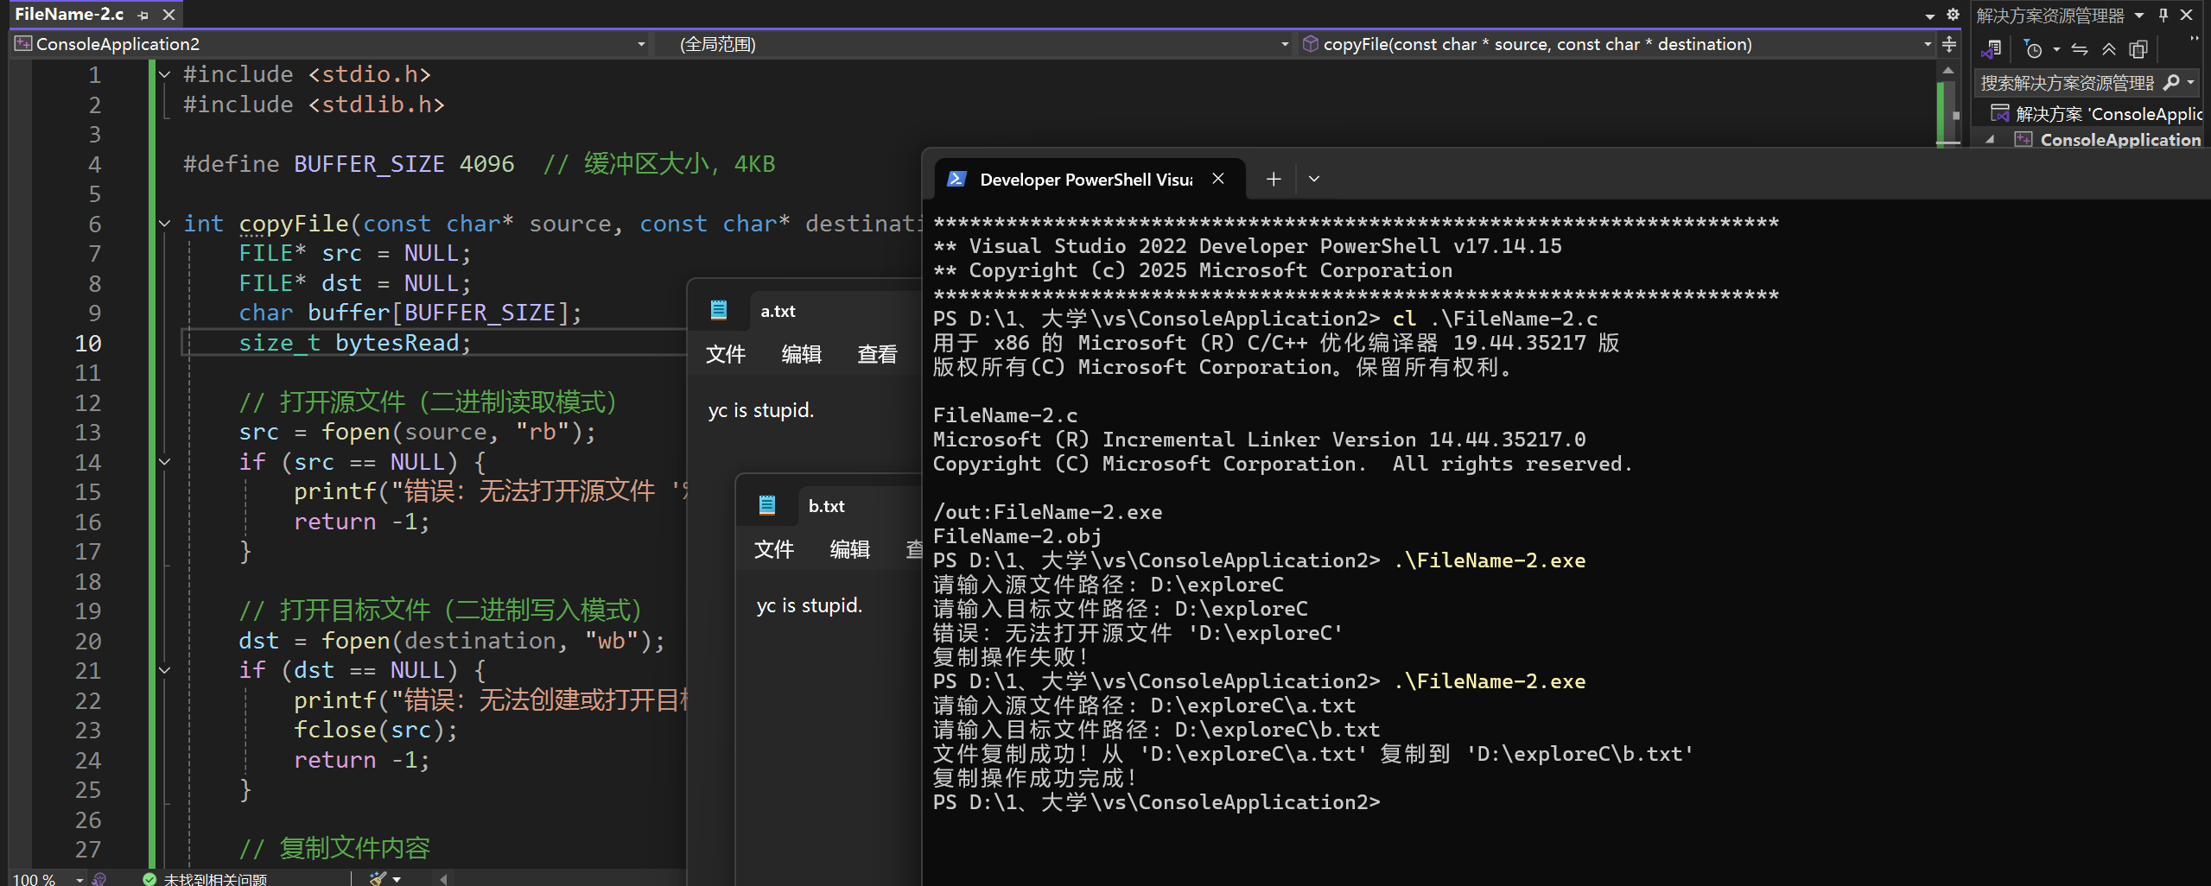Open the active documents list dropdown arrow
Viewport: 2211px width, 886px height.
pyautogui.click(x=1930, y=16)
